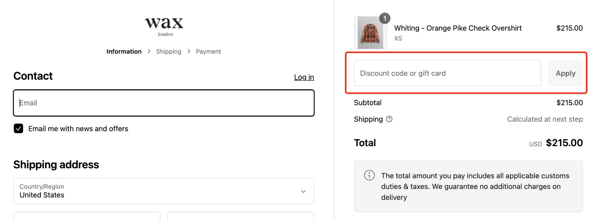Click the Apply button for the discount code
Image resolution: width=590 pixels, height=221 pixels.
pos(565,73)
